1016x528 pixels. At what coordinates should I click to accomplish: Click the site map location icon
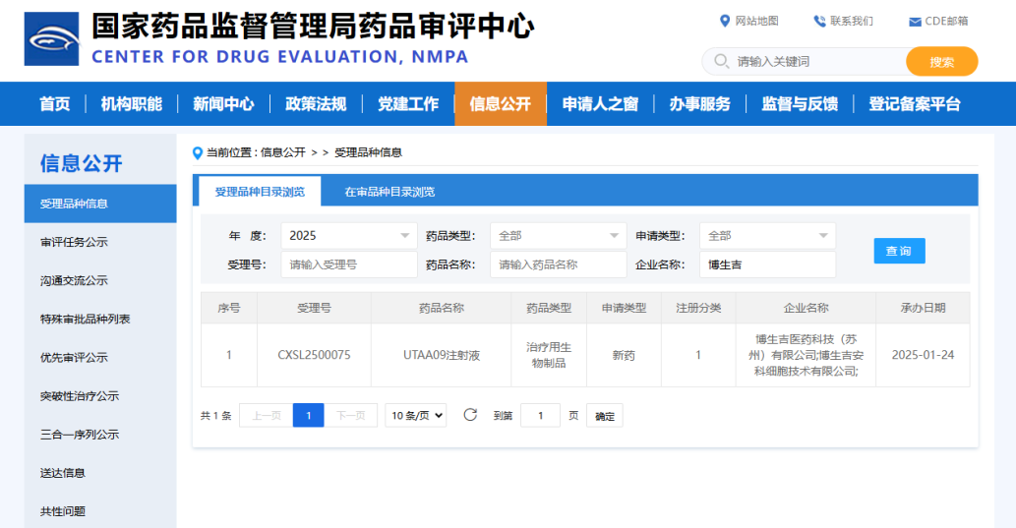[x=726, y=21]
